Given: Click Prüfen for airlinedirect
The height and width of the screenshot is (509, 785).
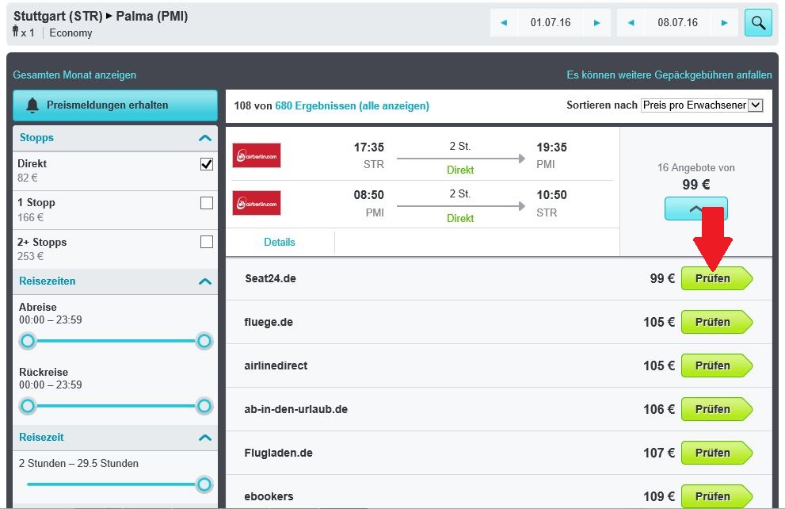Looking at the screenshot, I should (x=716, y=365).
